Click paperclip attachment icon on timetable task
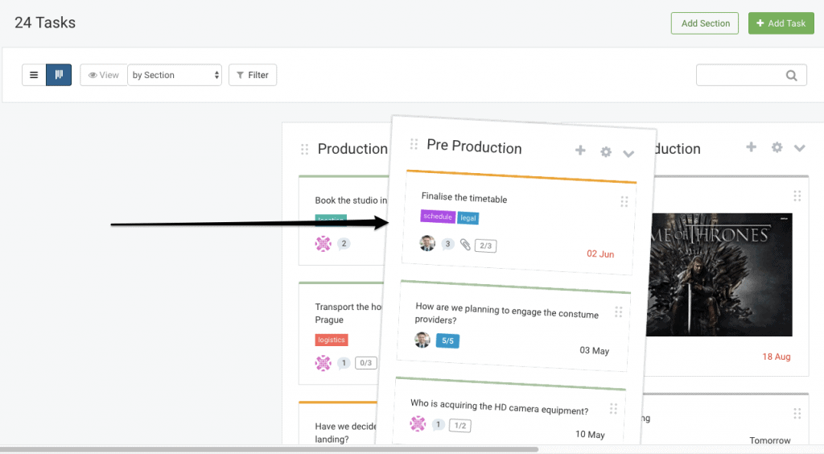Image resolution: width=824 pixels, height=454 pixels. pos(465,245)
